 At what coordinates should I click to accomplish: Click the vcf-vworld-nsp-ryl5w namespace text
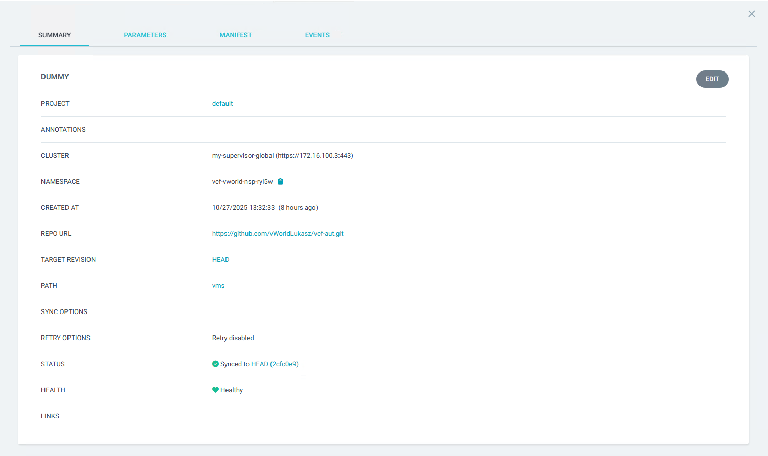[x=242, y=182]
